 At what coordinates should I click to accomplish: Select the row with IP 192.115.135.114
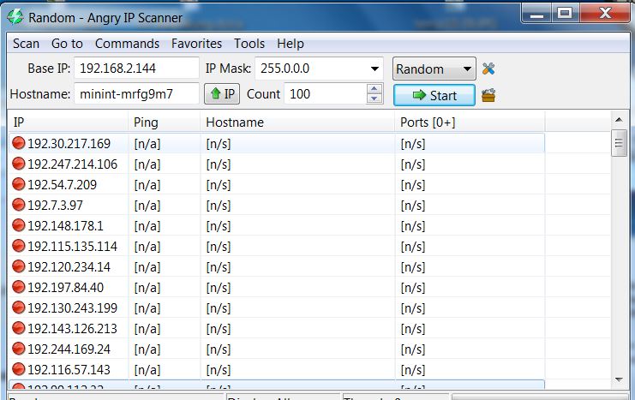277,246
